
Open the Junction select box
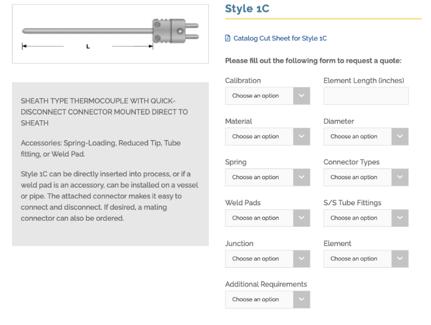pos(260,259)
